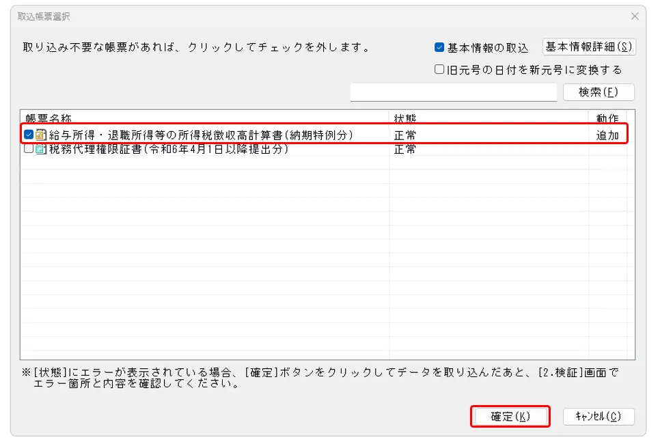Screen dimensions: 660x442
Task: Click the 追加 action cell
Action: (x=607, y=135)
